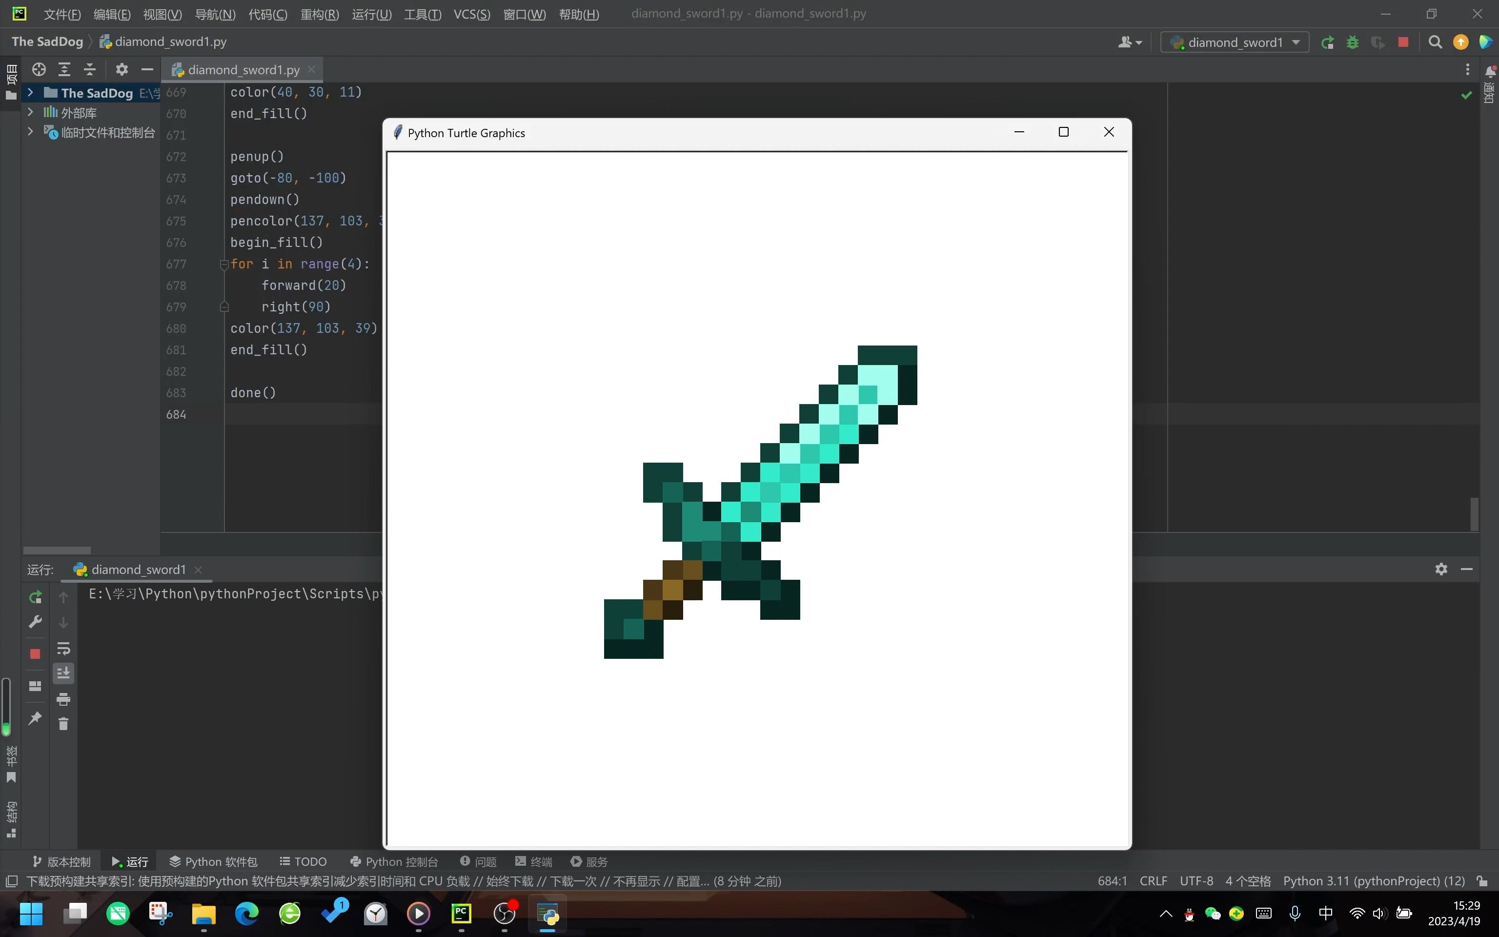The image size is (1499, 937).
Task: Toggle scroll to end in run console
Action: (63, 673)
